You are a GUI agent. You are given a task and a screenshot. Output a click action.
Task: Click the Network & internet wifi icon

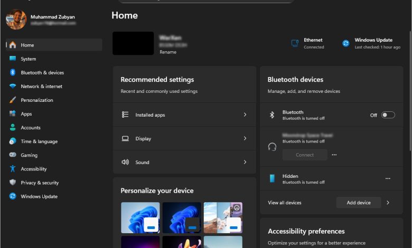[x=13, y=86]
